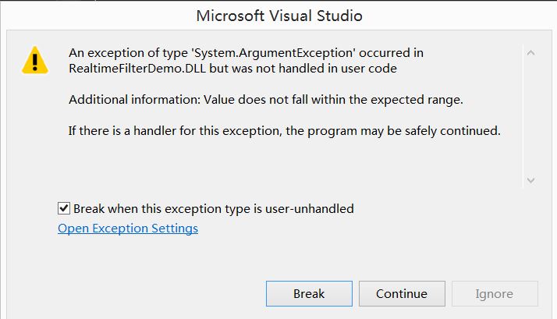Click the 'If there is a handler' sentence

click(284, 131)
